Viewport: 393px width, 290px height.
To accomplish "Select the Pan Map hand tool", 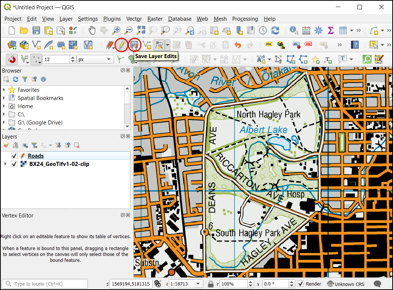I will coord(91,30).
